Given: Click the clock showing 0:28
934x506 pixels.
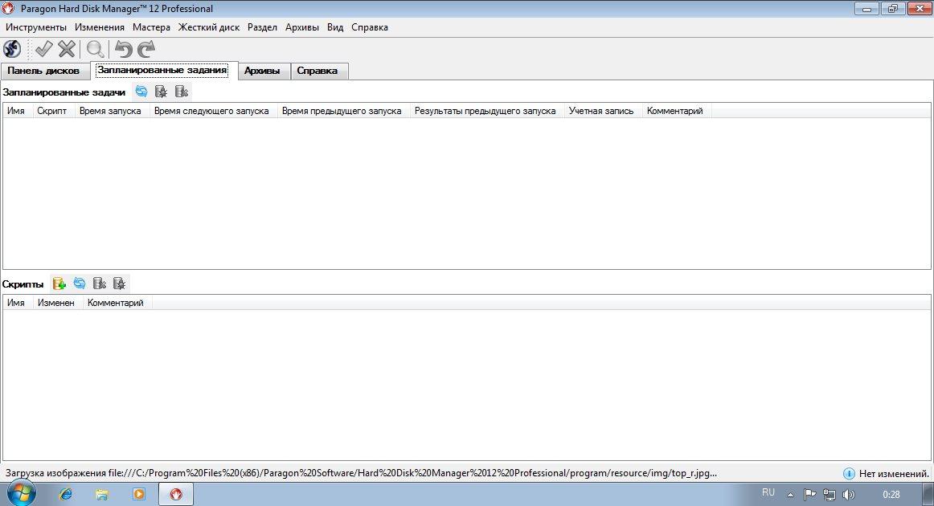Looking at the screenshot, I should pos(891,494).
